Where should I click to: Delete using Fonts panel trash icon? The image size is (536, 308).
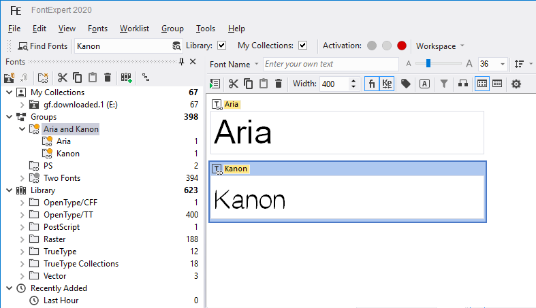click(108, 78)
